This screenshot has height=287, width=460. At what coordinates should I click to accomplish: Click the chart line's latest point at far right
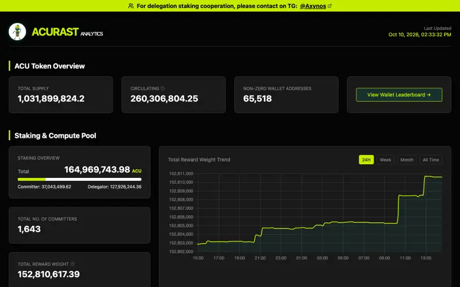442,177
